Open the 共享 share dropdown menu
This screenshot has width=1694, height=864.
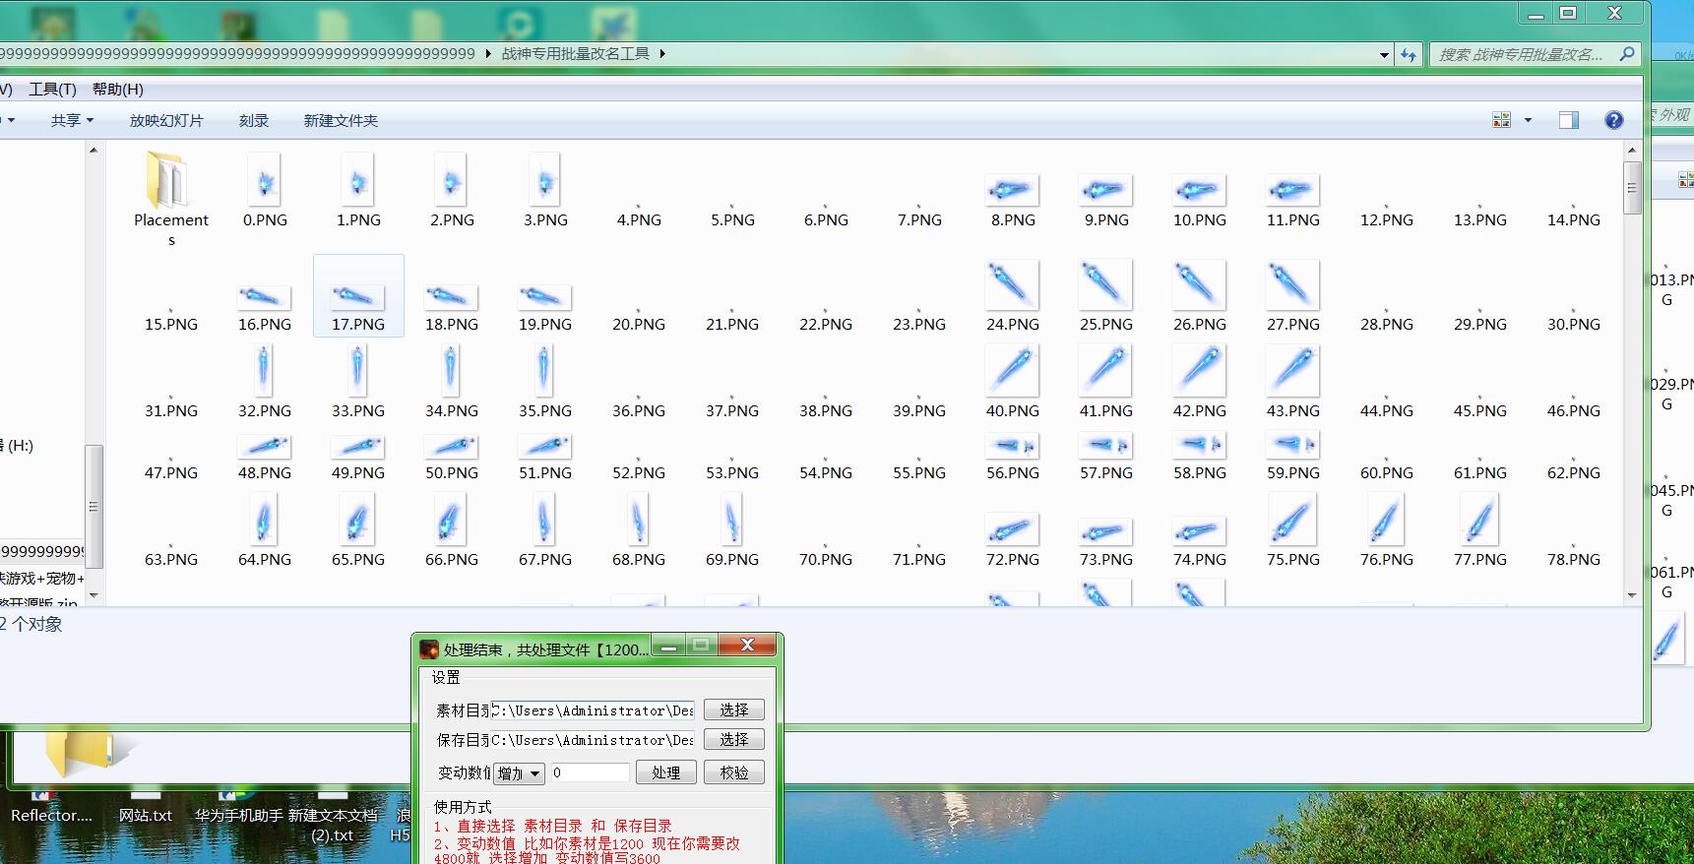pyautogui.click(x=72, y=120)
